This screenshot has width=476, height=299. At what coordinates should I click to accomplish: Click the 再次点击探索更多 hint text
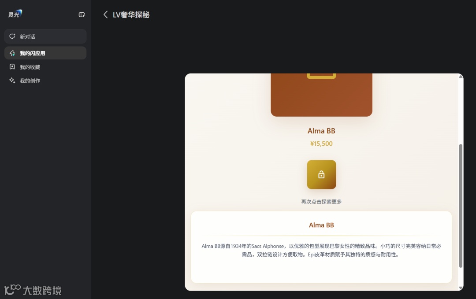point(321,202)
